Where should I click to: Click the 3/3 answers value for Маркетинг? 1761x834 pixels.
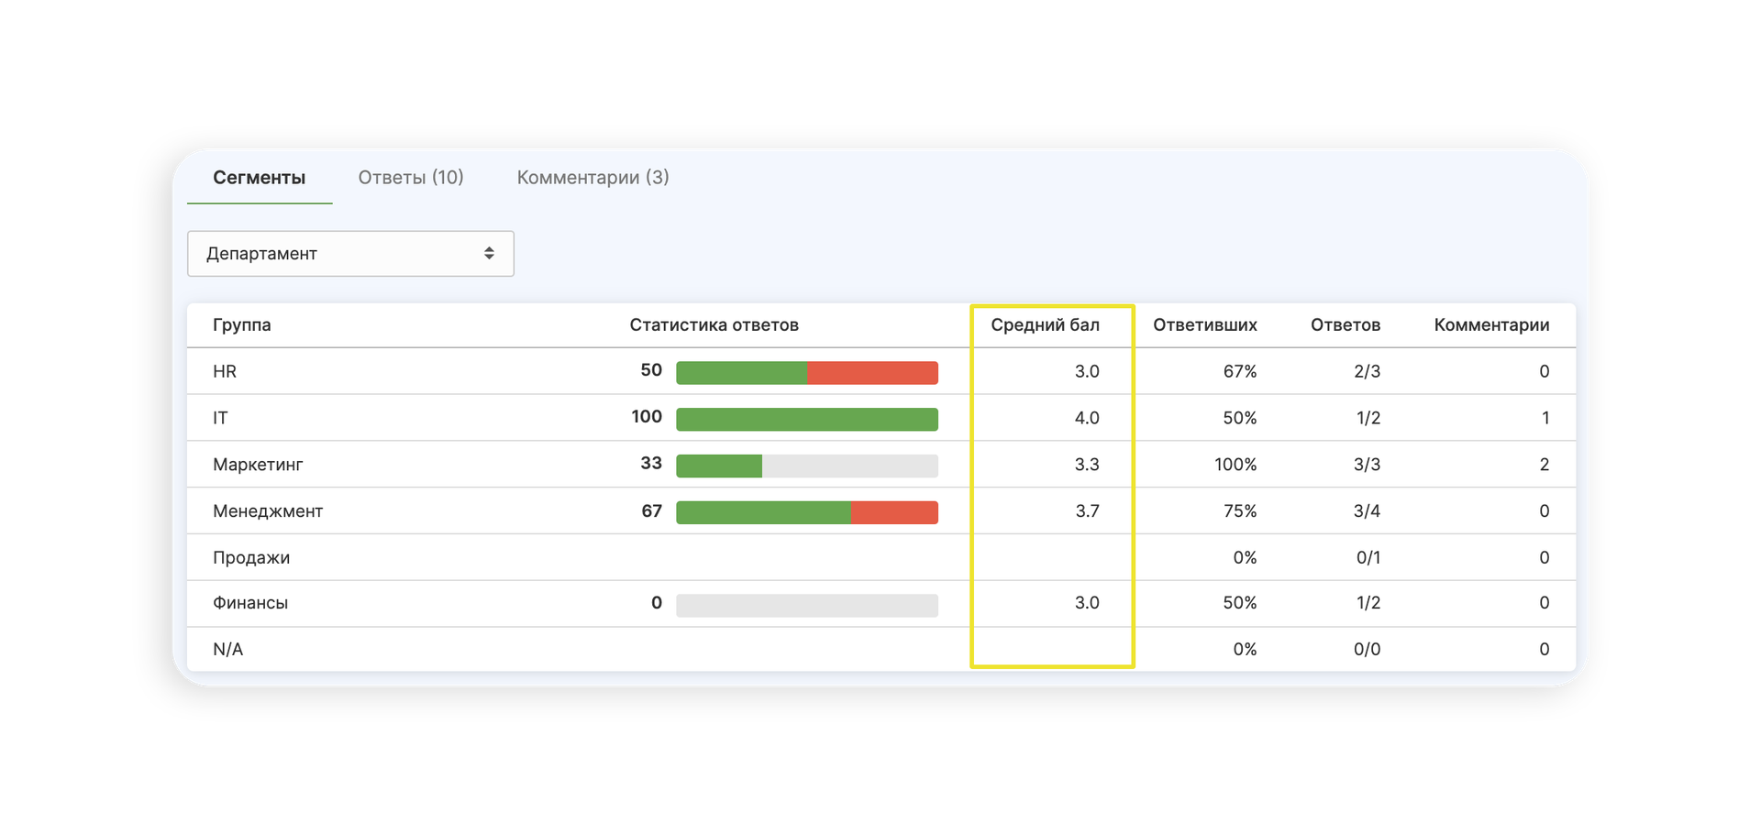point(1367,466)
